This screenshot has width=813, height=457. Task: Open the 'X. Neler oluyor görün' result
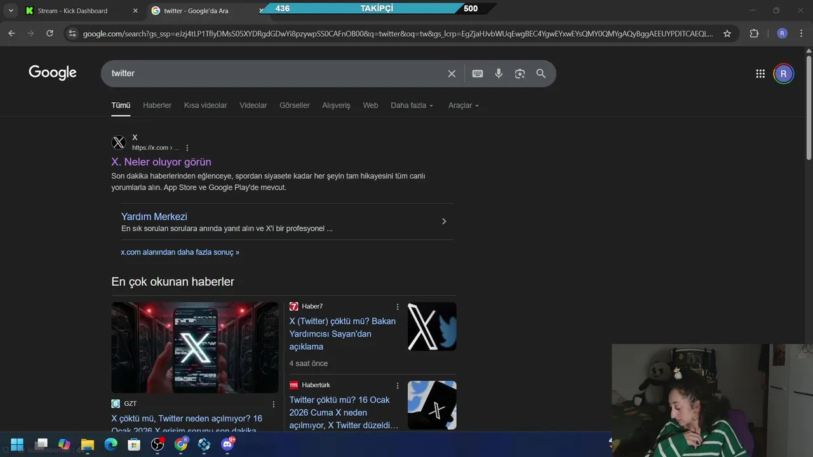click(161, 162)
